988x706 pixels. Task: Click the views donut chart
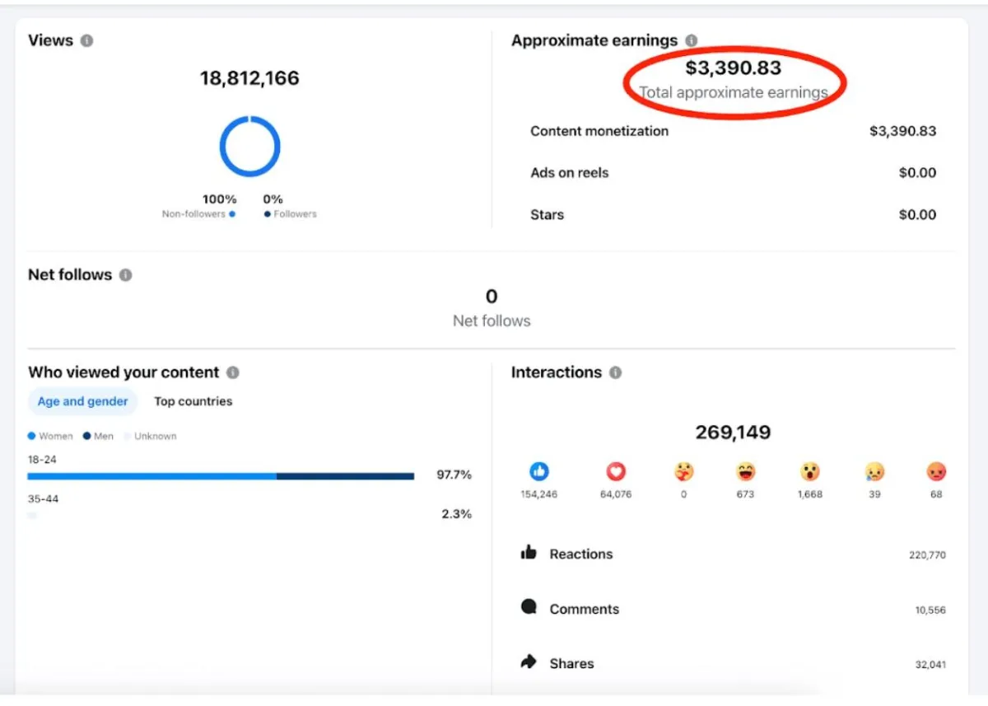[x=249, y=147]
